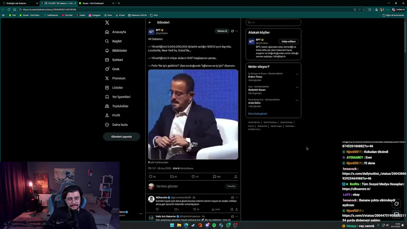Go back with the Gönderi back arrow

(150, 23)
